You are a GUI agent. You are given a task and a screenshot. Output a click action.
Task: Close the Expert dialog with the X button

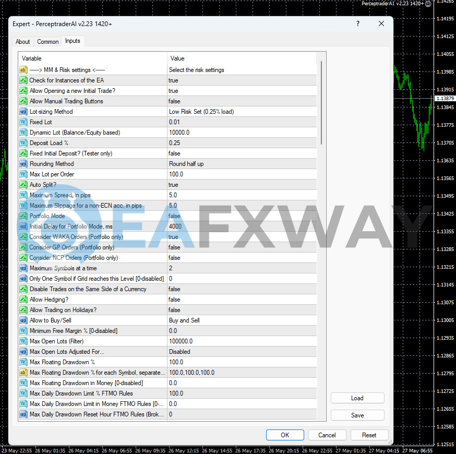[381, 23]
